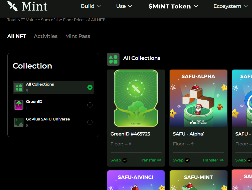Click the GreenID #465723 title text
The width and height of the screenshot is (252, 190).
[130, 134]
